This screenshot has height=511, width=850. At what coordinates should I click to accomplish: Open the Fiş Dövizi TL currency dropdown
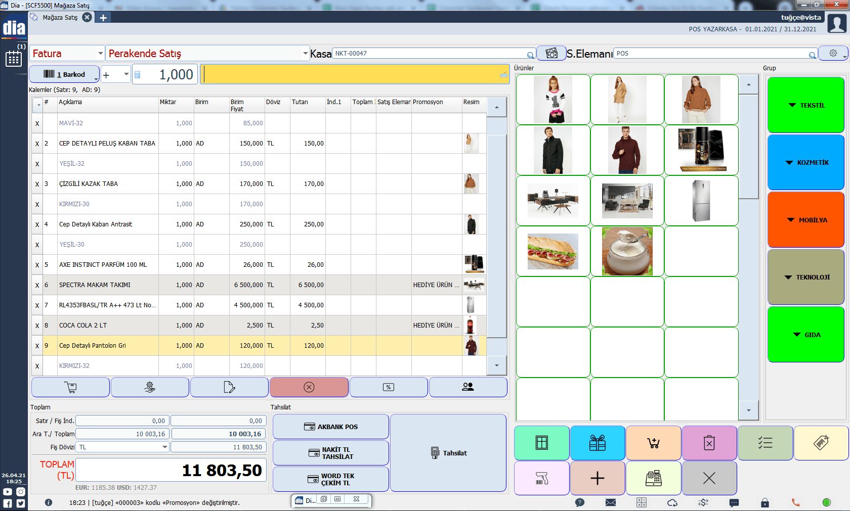pyautogui.click(x=164, y=447)
